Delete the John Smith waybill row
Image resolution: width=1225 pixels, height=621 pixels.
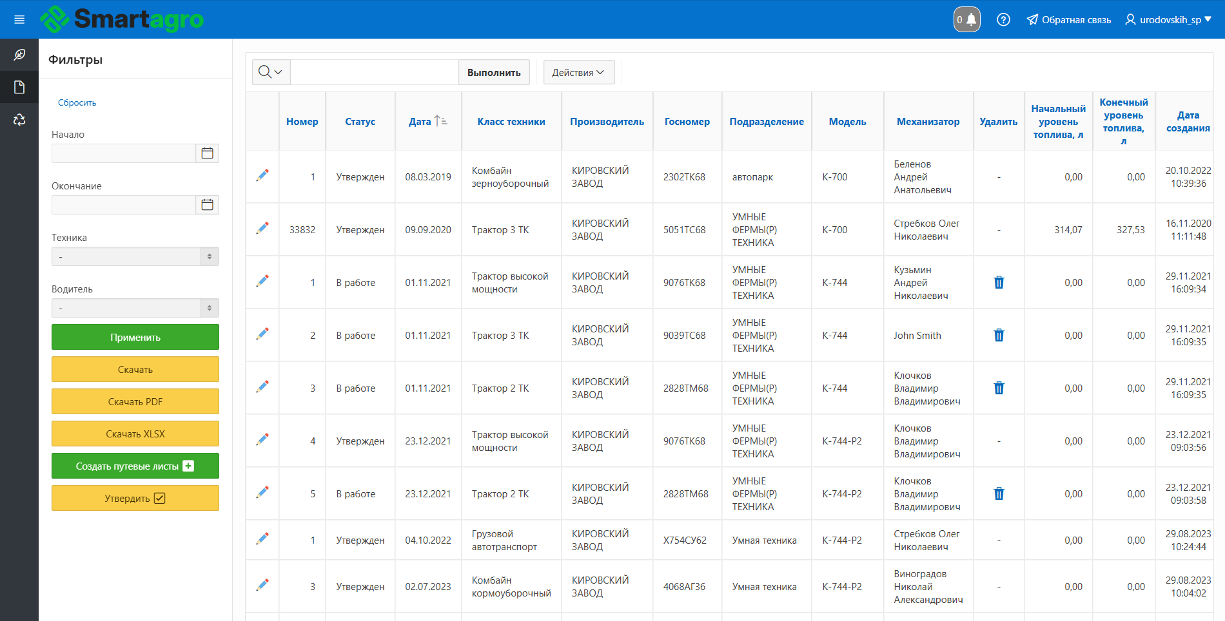(x=999, y=335)
